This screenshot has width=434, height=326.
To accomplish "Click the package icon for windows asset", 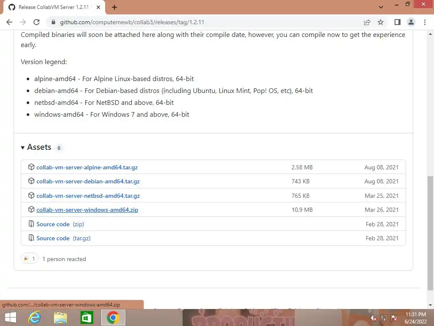I will pos(31,210).
